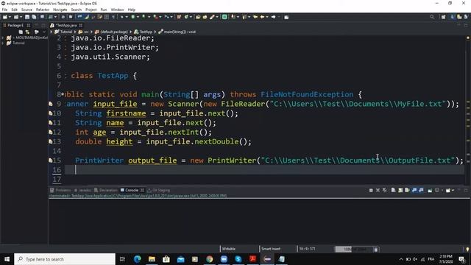
Task: Click the Open Type folder icon in toolbar
Action: (198, 17)
